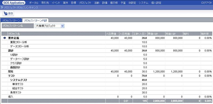Open the 取引先 menu
The image size is (213, 104).
[45, 3]
